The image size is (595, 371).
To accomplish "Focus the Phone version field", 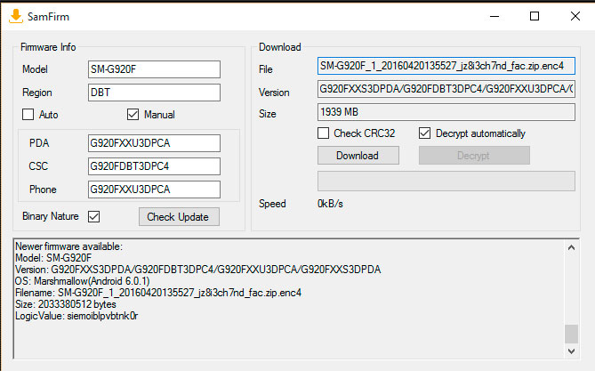I will click(154, 190).
